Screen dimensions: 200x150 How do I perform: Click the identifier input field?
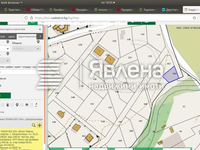pos(19,72)
